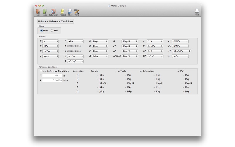Screen dimensions: 235x147
Task: Open the cV unit dropdown
Action: coord(130,46)
